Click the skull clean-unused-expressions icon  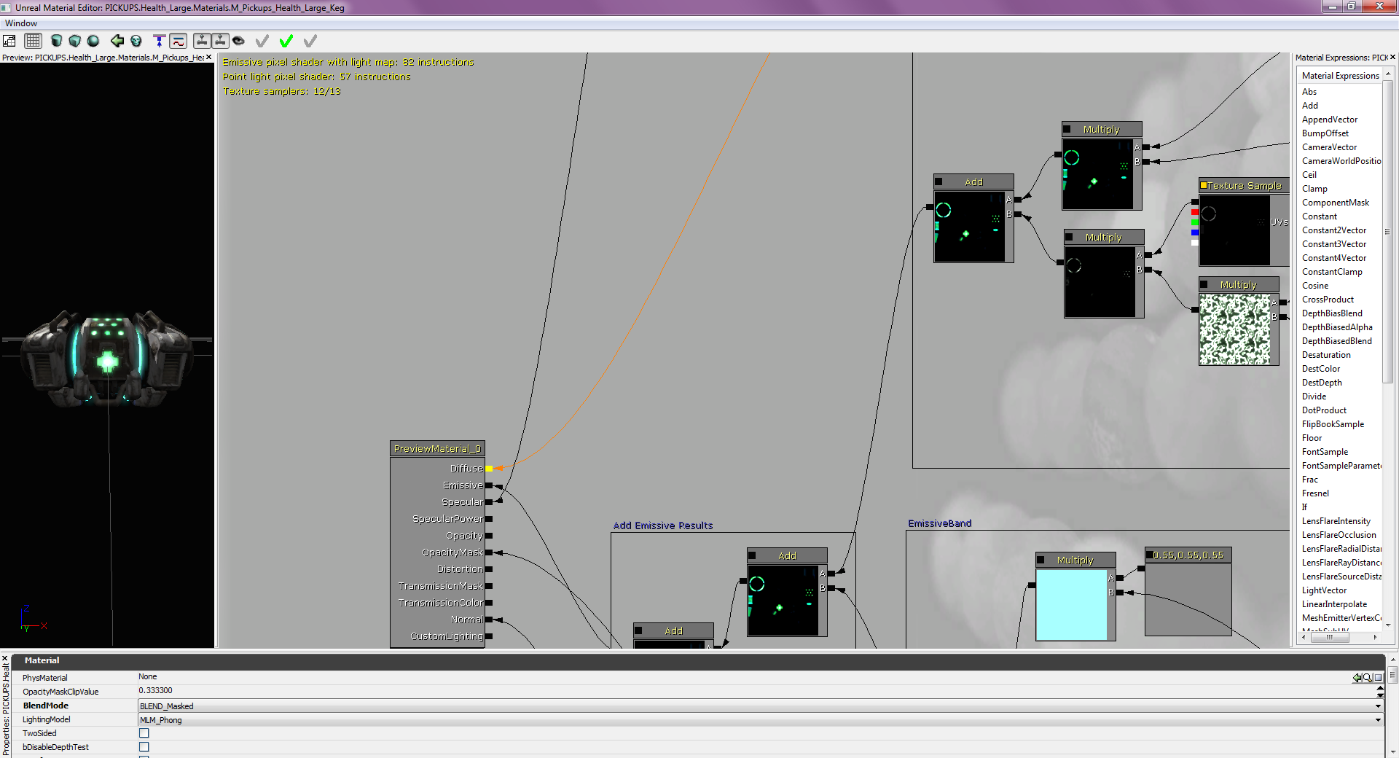[x=136, y=41]
